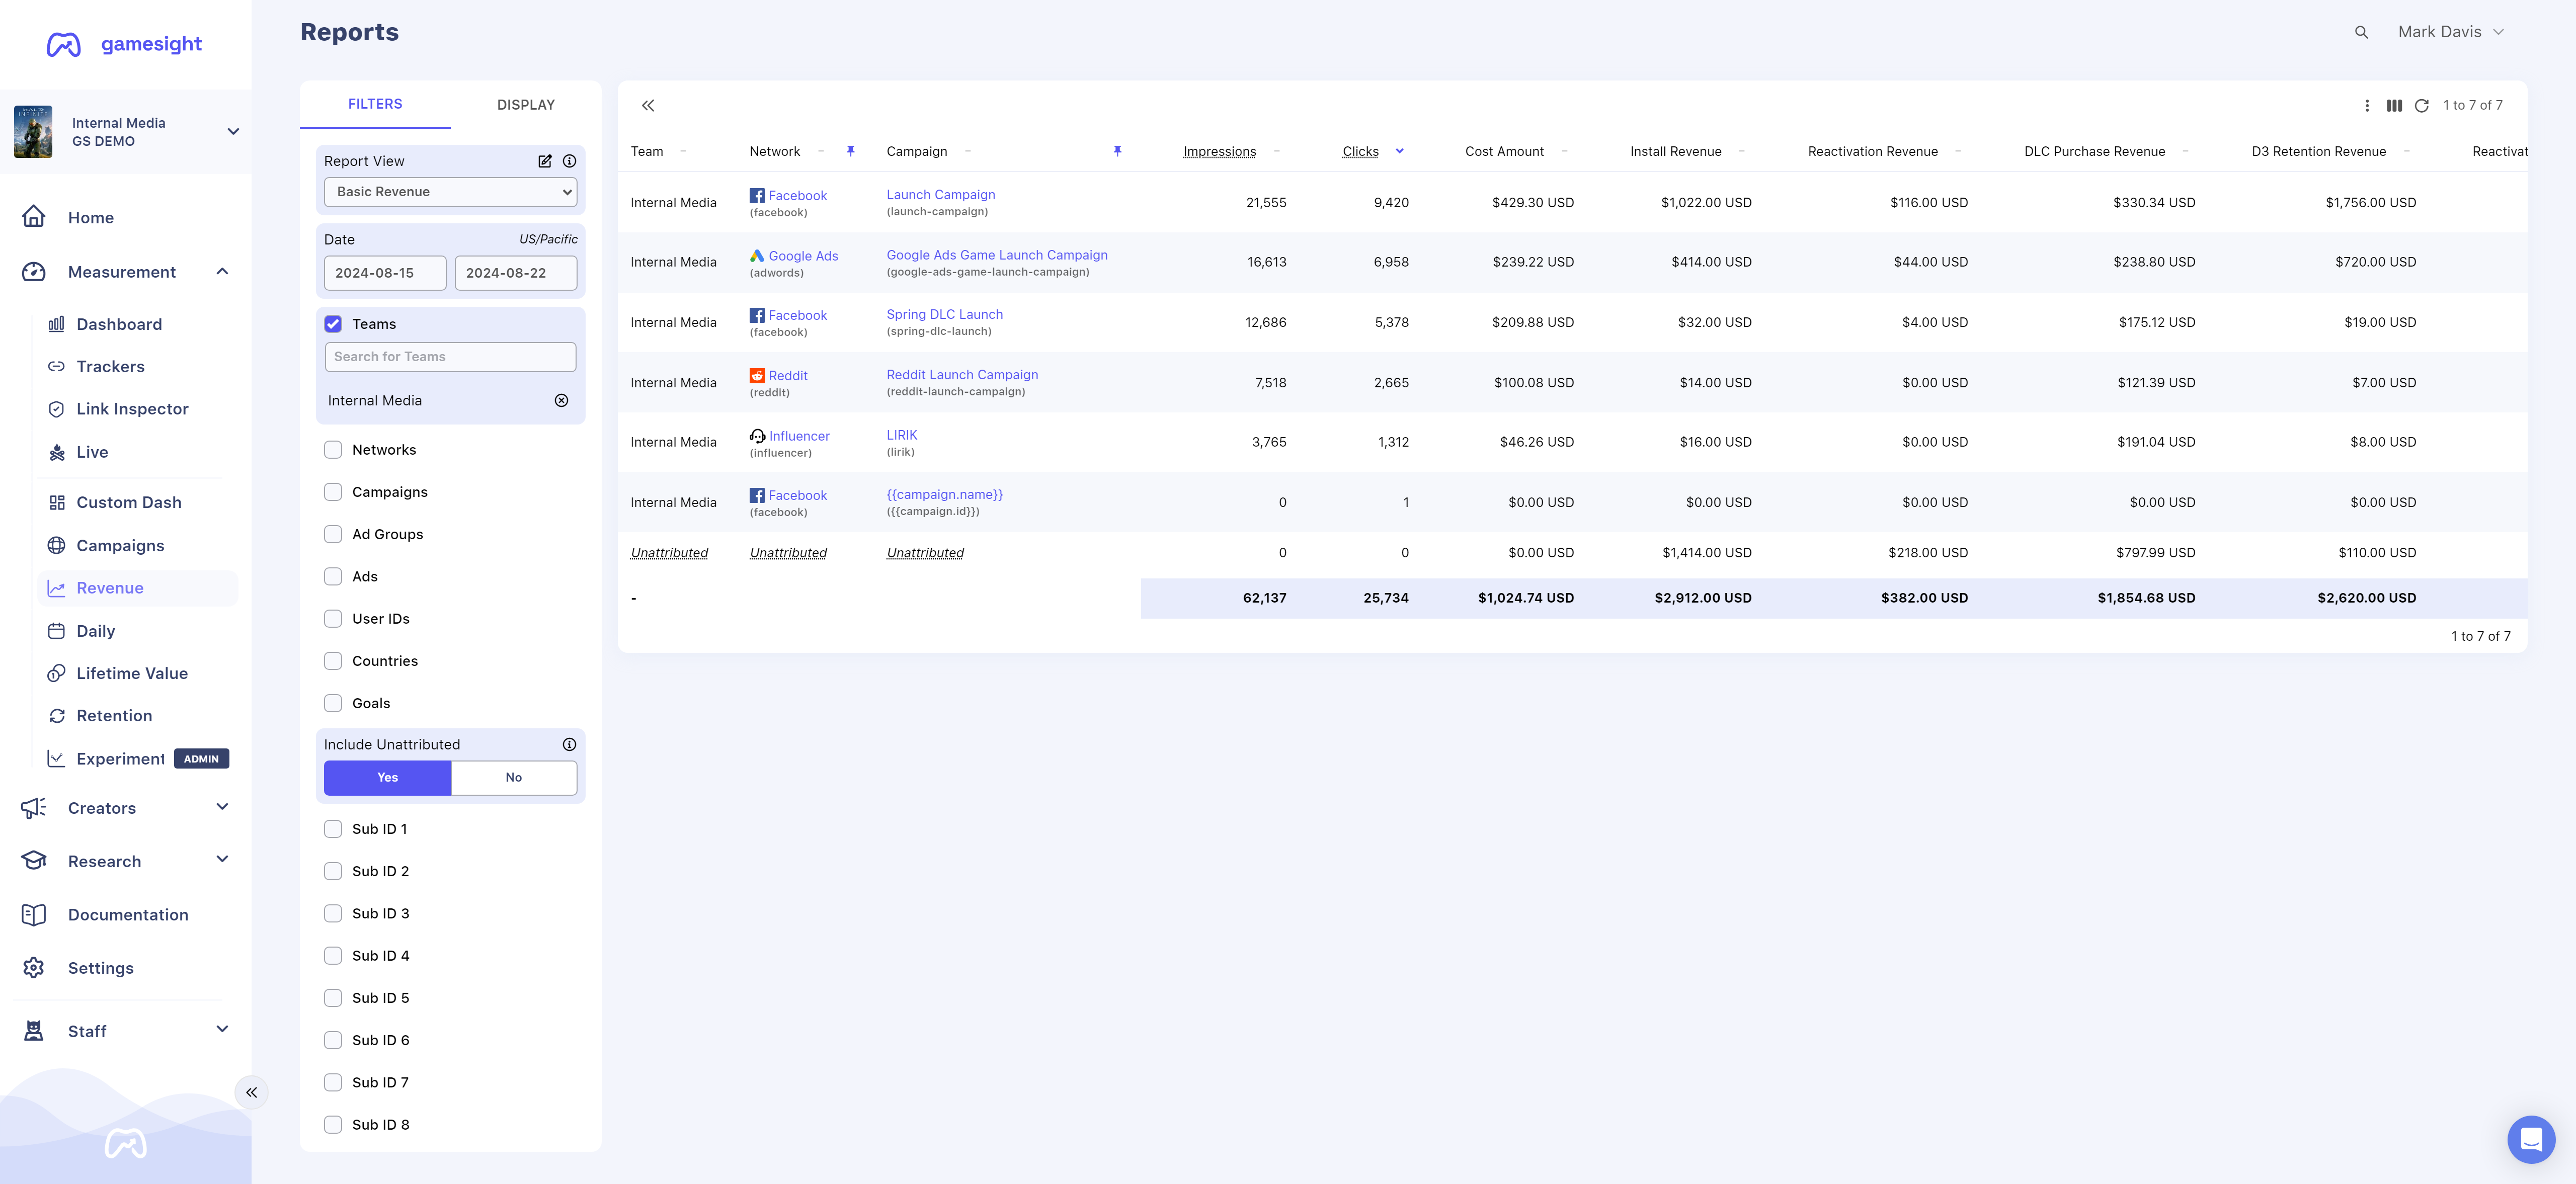Open the search magnifier icon

click(2361, 32)
